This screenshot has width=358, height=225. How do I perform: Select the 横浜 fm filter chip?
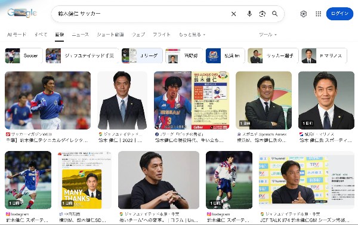coord(225,56)
